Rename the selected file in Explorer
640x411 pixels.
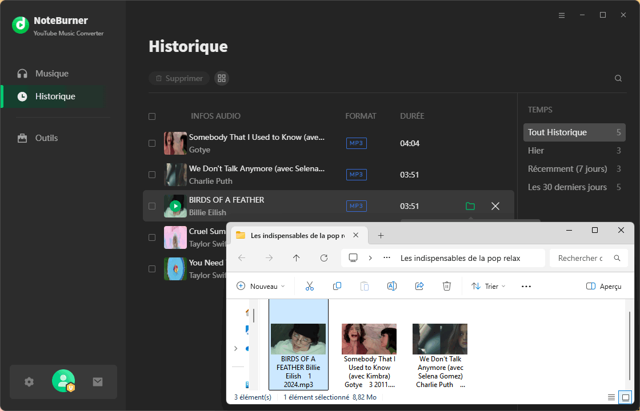392,286
